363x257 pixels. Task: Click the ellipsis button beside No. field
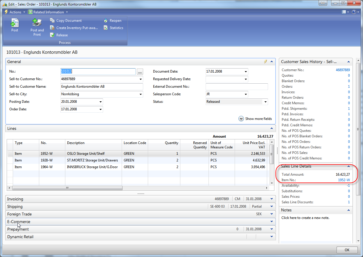coord(140,71)
